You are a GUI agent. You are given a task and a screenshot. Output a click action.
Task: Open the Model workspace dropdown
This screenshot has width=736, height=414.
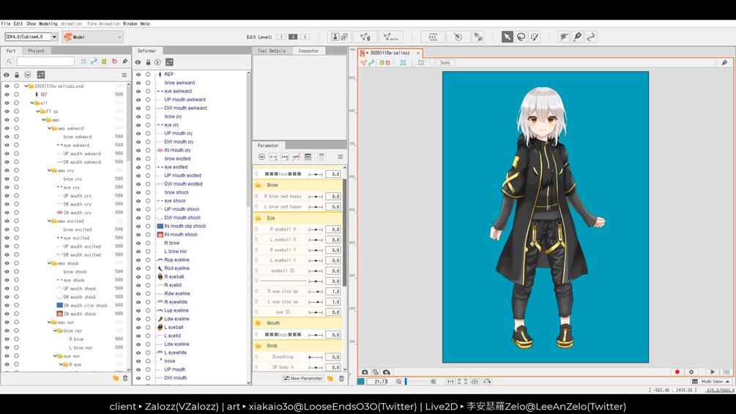pyautogui.click(x=92, y=37)
